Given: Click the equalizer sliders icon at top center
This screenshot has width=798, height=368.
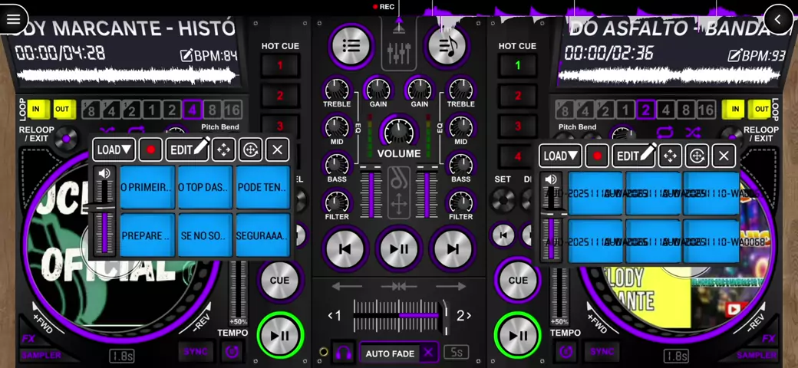Looking at the screenshot, I should pyautogui.click(x=399, y=52).
